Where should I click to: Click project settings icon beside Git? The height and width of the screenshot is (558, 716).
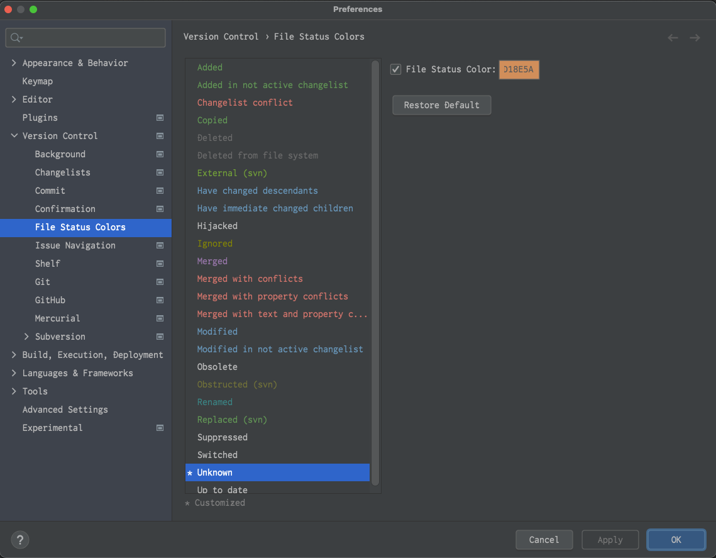point(160,282)
